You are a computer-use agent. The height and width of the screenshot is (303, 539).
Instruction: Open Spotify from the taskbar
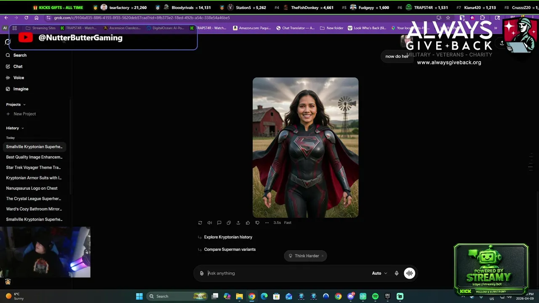pos(375,296)
